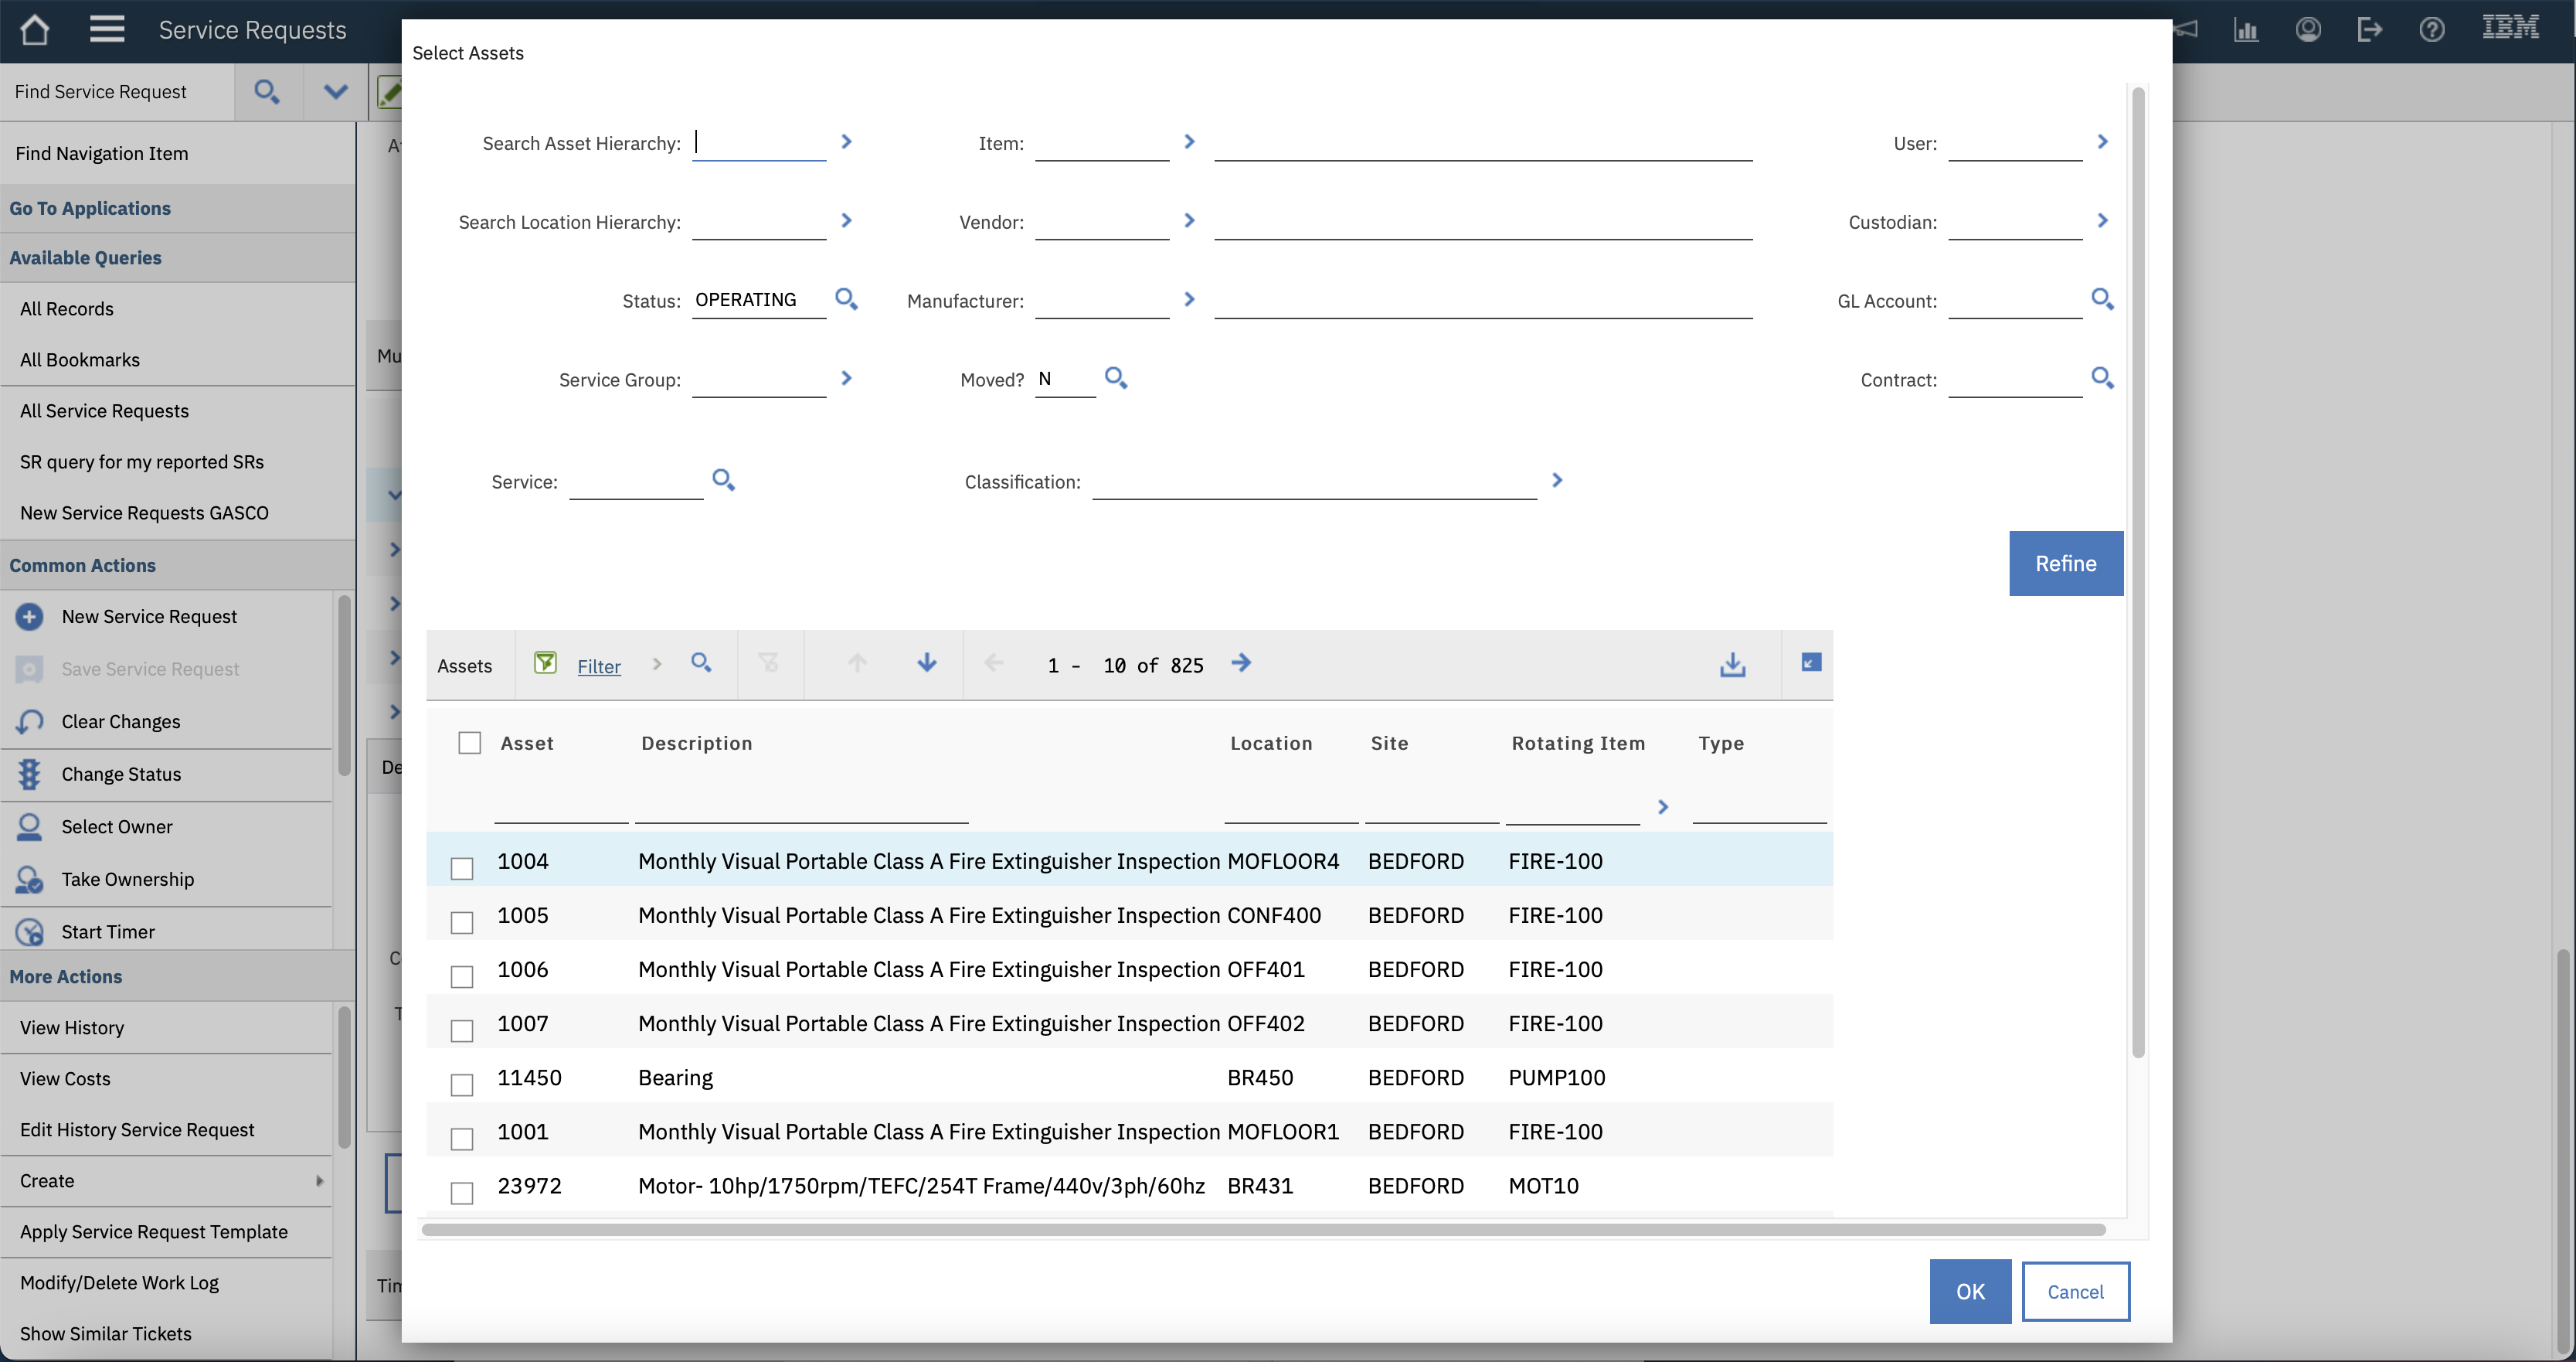This screenshot has height=1362, width=2576.
Task: Select View History in More Actions
Action: (72, 1028)
